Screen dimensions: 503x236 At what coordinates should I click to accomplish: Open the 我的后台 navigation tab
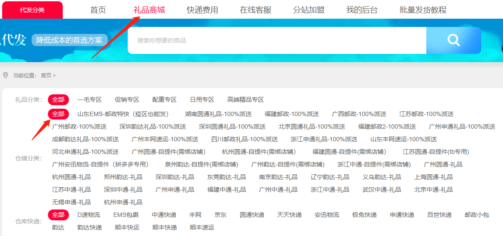pyautogui.click(x=362, y=10)
